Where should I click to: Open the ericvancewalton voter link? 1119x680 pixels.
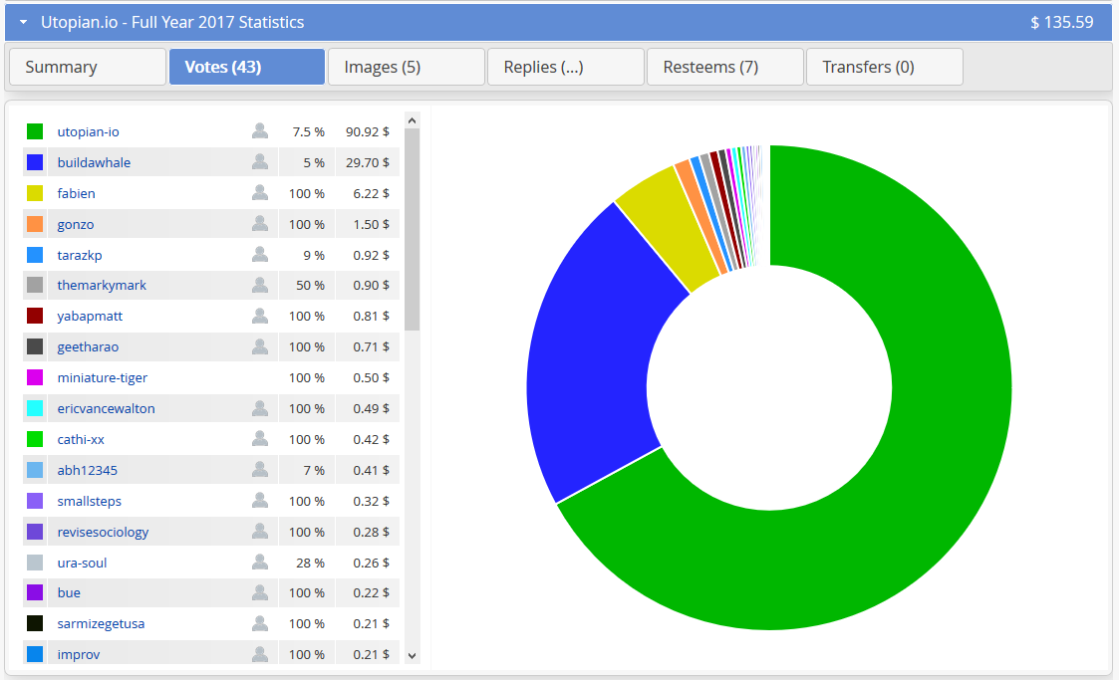pos(106,408)
